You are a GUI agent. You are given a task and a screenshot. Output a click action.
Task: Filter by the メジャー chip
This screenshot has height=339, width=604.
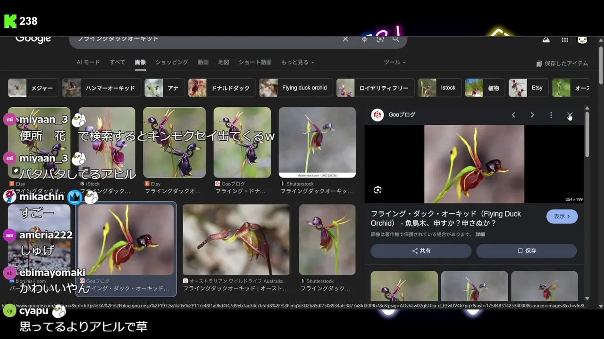[33, 88]
